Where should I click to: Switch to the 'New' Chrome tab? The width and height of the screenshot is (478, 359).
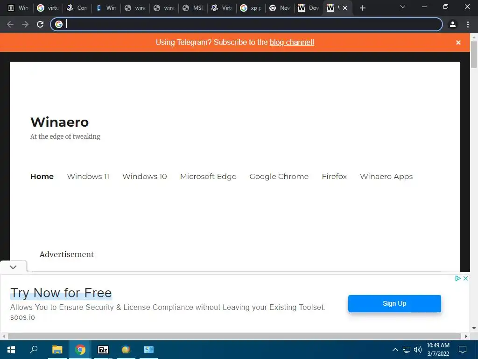280,8
